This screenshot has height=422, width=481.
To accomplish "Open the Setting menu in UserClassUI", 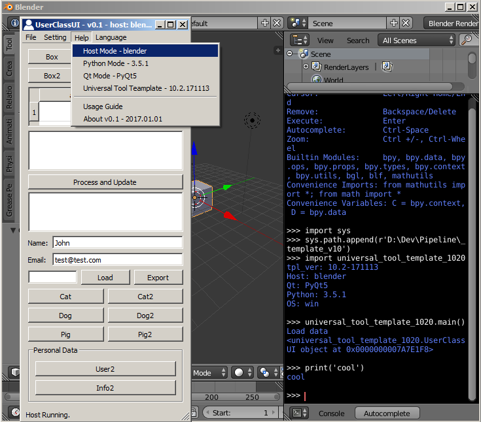I will (x=55, y=37).
